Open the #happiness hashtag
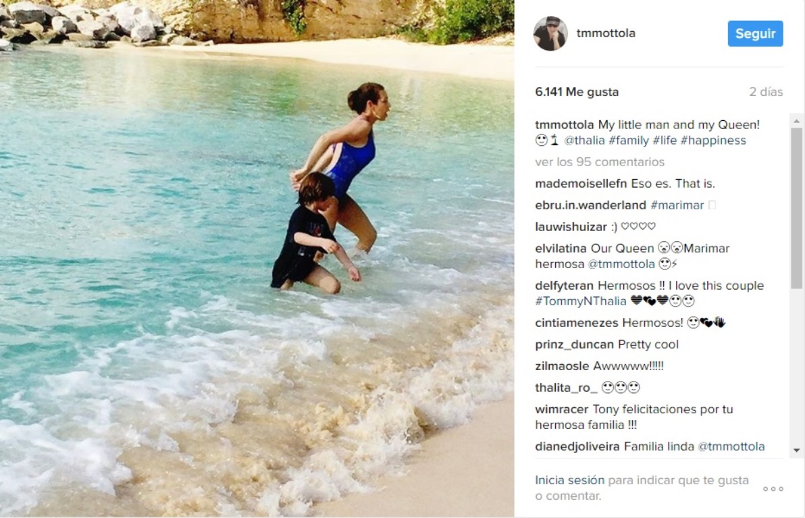 pos(713,140)
